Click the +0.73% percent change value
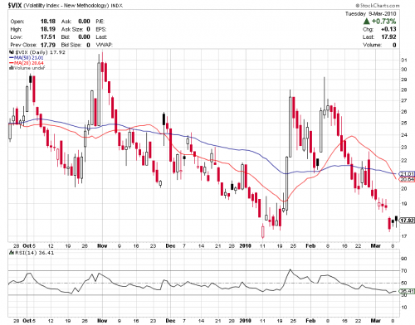This screenshot has height=325, width=415. coord(383,22)
